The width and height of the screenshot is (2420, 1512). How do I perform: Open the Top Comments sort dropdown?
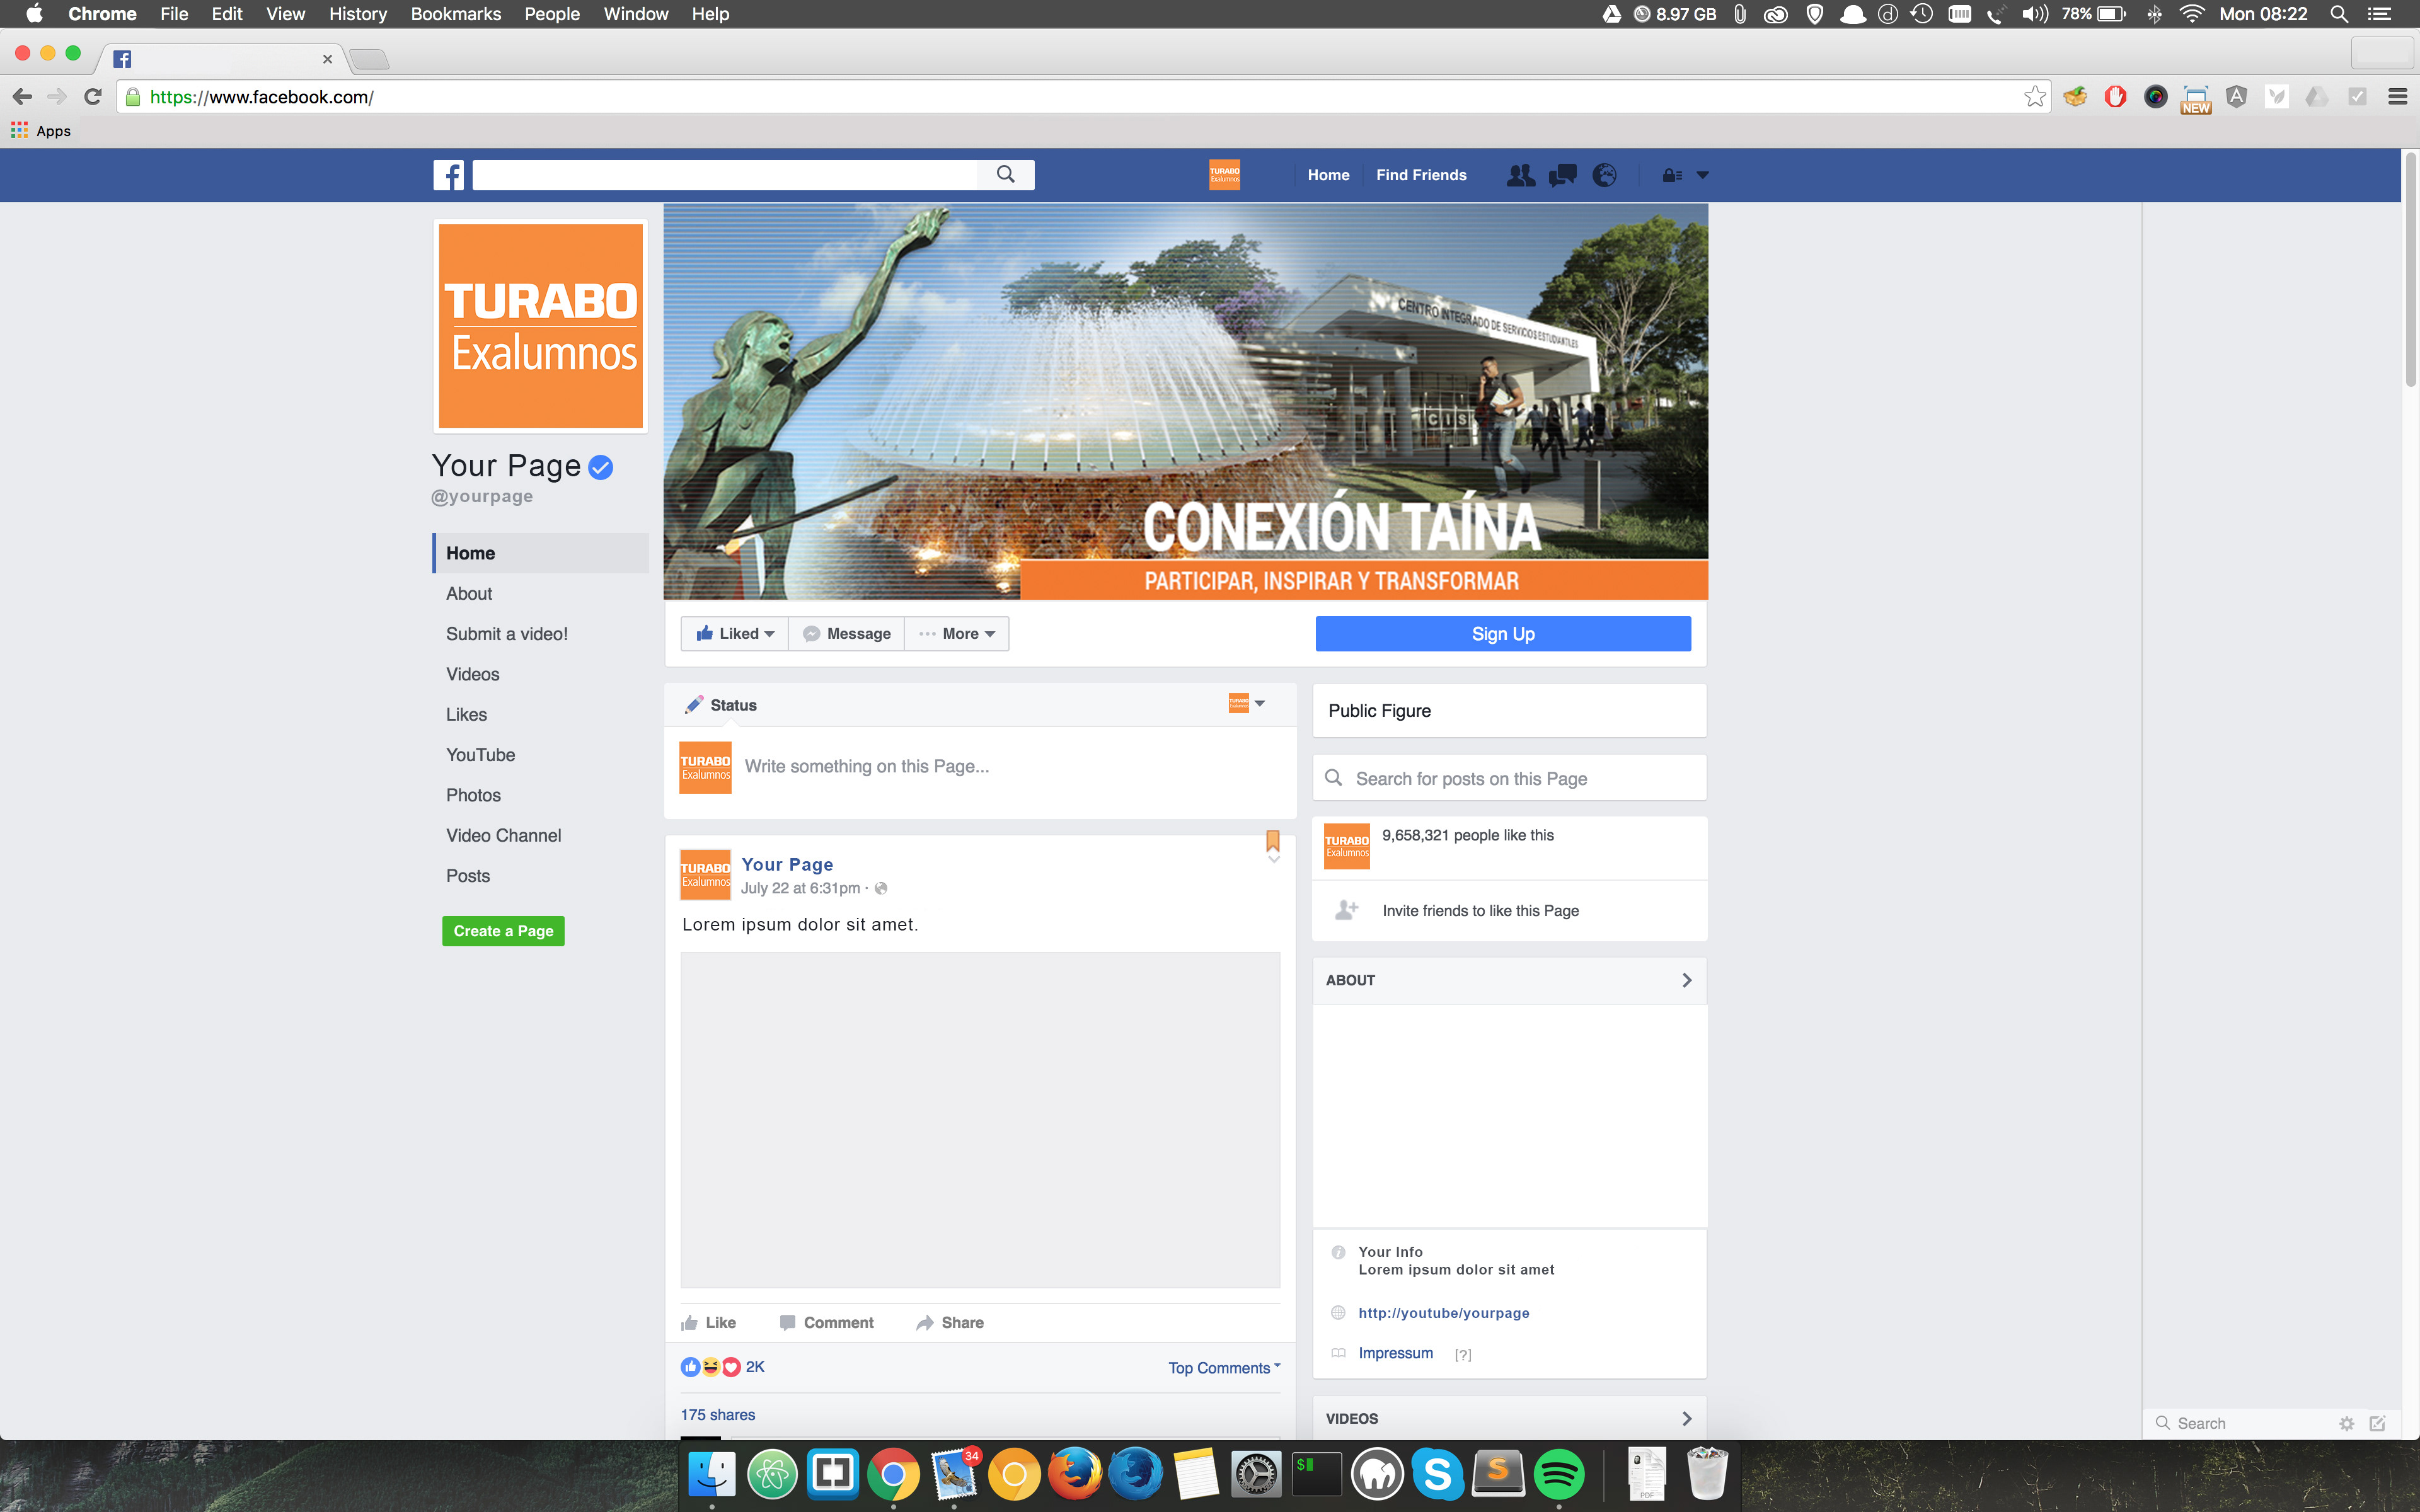pyautogui.click(x=1224, y=1368)
